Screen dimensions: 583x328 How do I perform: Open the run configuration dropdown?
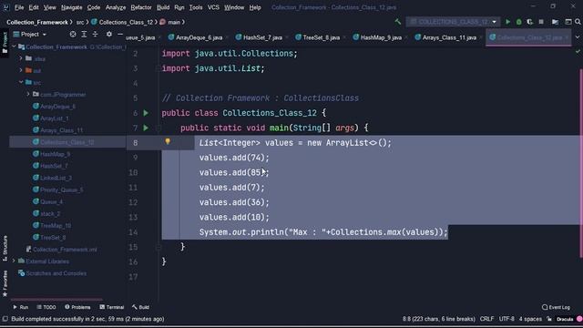point(453,22)
